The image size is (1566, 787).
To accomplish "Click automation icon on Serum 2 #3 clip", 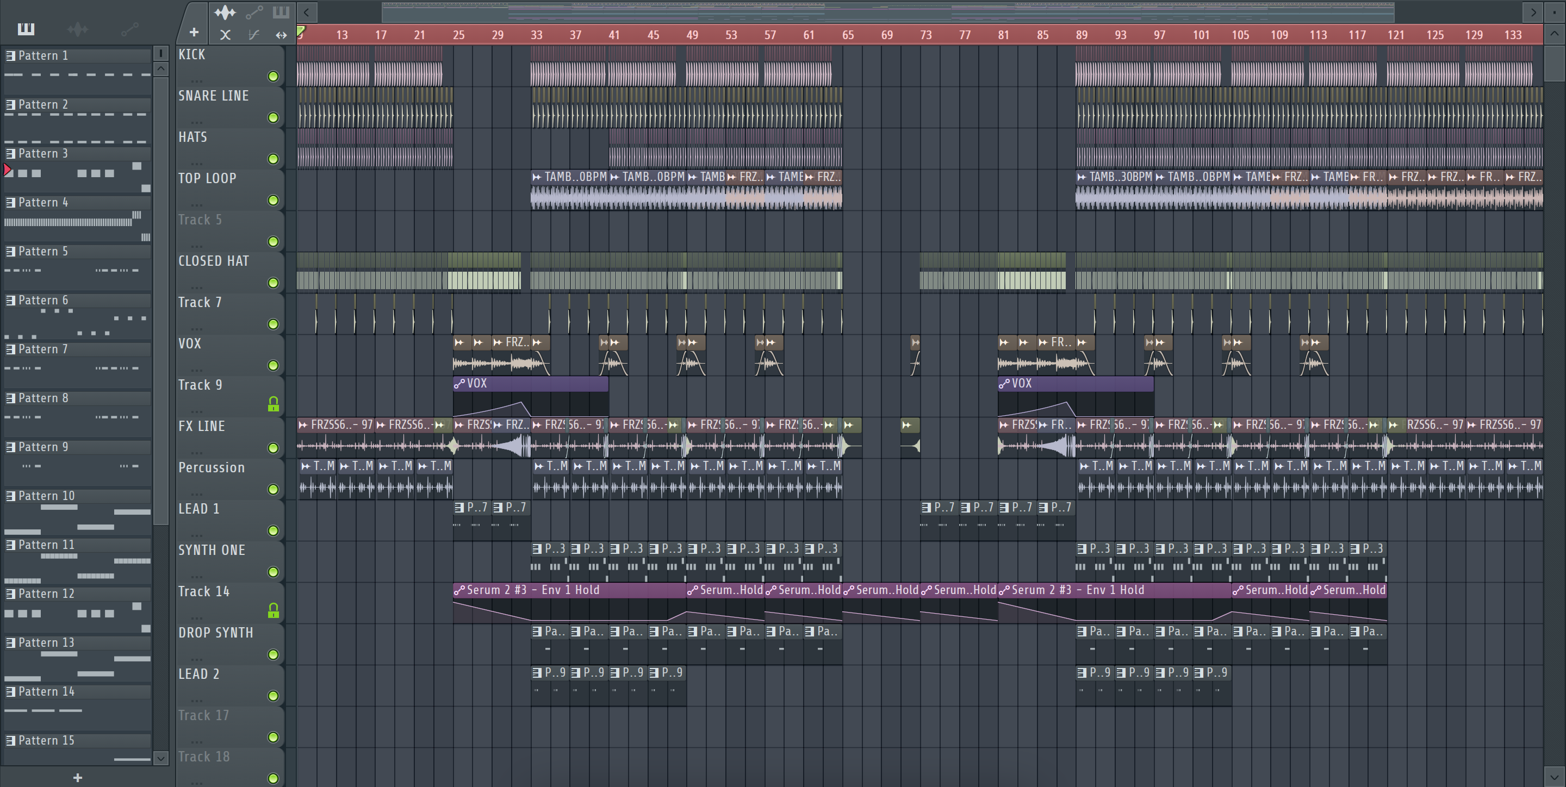I will (459, 590).
